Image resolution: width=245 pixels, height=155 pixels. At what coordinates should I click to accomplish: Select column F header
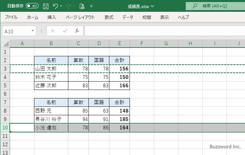coord(142,43)
